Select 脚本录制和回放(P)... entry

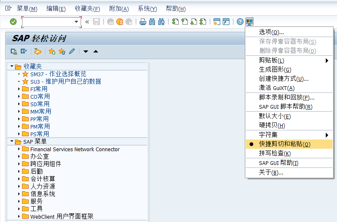click(x=289, y=97)
